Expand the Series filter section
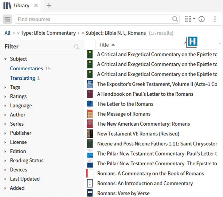Viewport: 223px width, 197px height. point(6,124)
